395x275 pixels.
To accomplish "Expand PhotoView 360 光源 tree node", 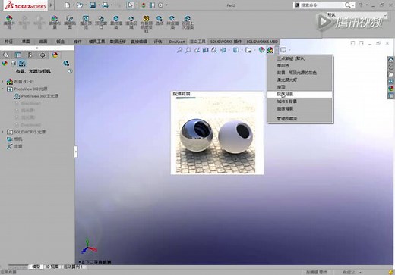I will [3, 89].
